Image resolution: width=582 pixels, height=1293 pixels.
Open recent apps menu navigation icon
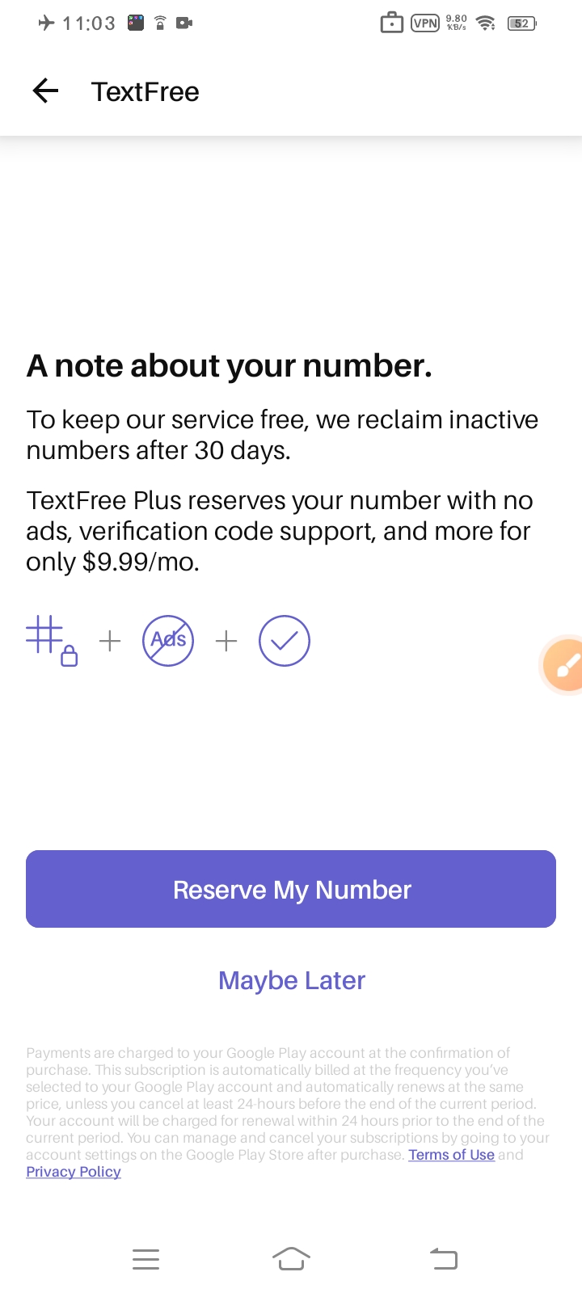145,1259
